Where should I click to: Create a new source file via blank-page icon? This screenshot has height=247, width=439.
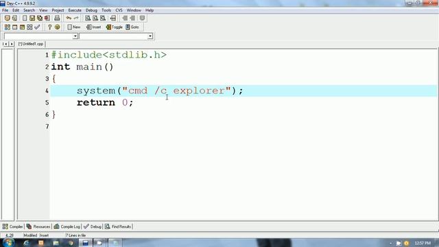pos(25,19)
